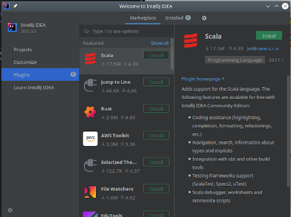Select the Rust plugin name
This screenshot has width=291, height=217.
click(107, 109)
